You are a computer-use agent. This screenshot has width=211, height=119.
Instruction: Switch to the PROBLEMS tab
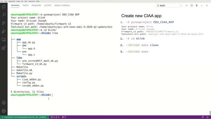point(36,5)
